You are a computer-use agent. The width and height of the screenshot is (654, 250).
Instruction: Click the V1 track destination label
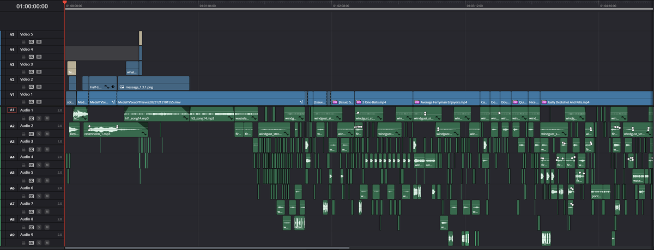point(12,95)
